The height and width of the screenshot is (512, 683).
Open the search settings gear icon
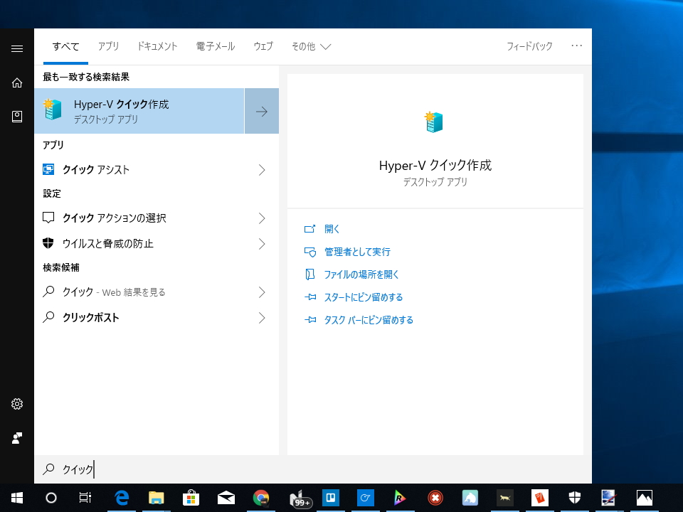click(x=16, y=403)
